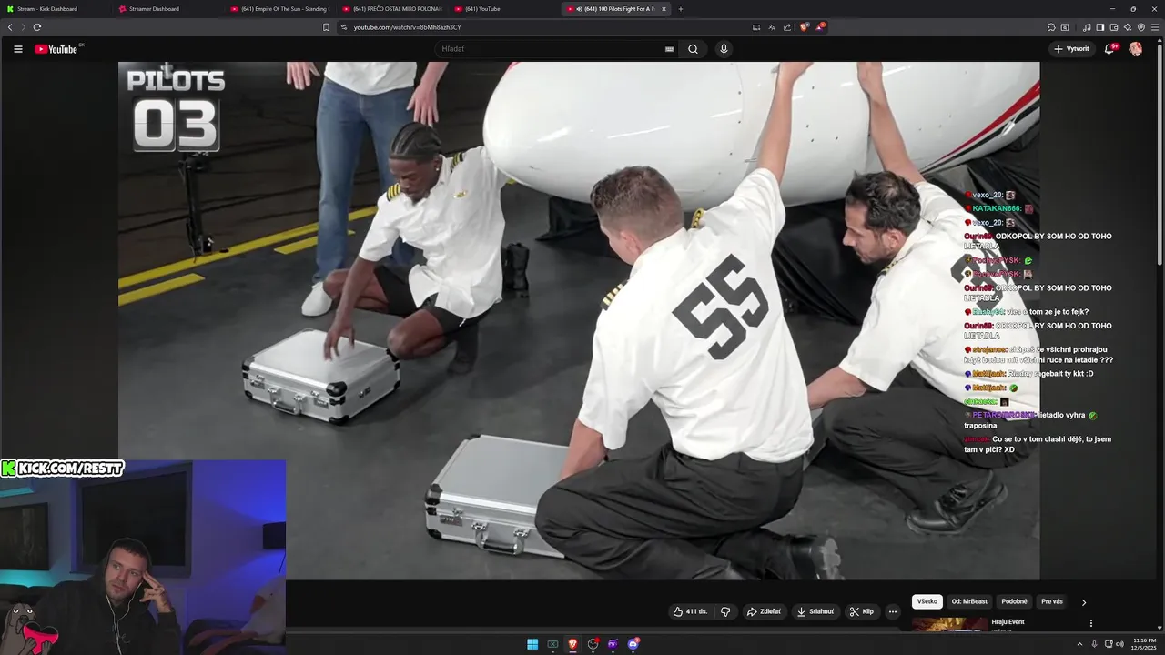Open the Brave wallet icon
1165x655 pixels.
point(1114,27)
